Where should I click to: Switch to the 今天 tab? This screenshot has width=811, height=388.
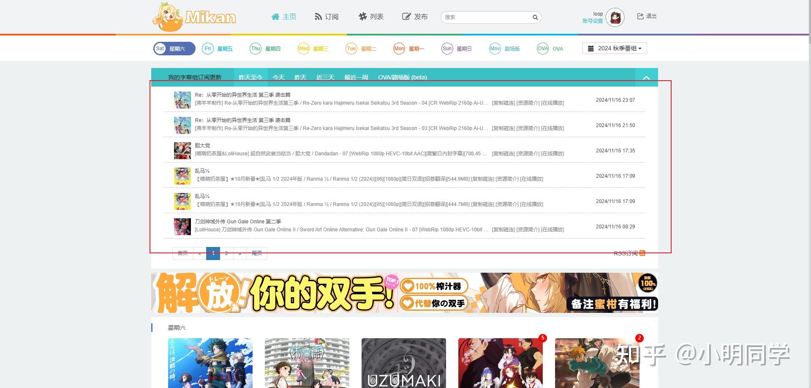279,77
